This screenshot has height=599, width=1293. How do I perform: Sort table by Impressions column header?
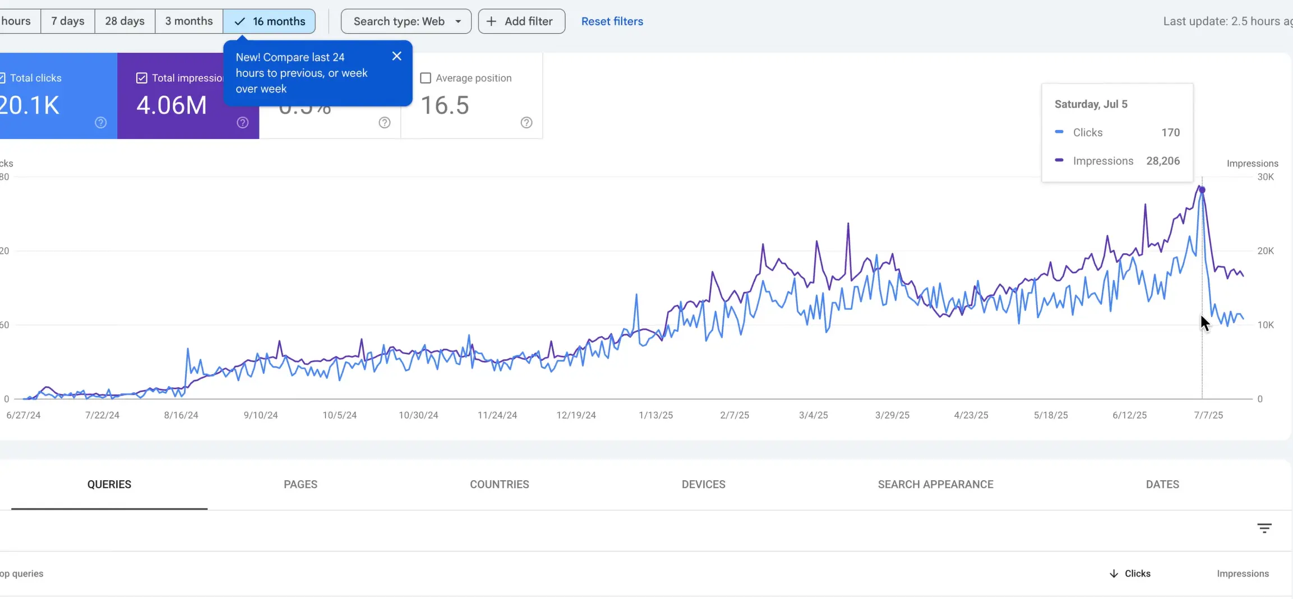(x=1243, y=573)
